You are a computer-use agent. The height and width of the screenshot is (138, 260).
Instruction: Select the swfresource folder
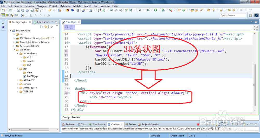[30, 88]
